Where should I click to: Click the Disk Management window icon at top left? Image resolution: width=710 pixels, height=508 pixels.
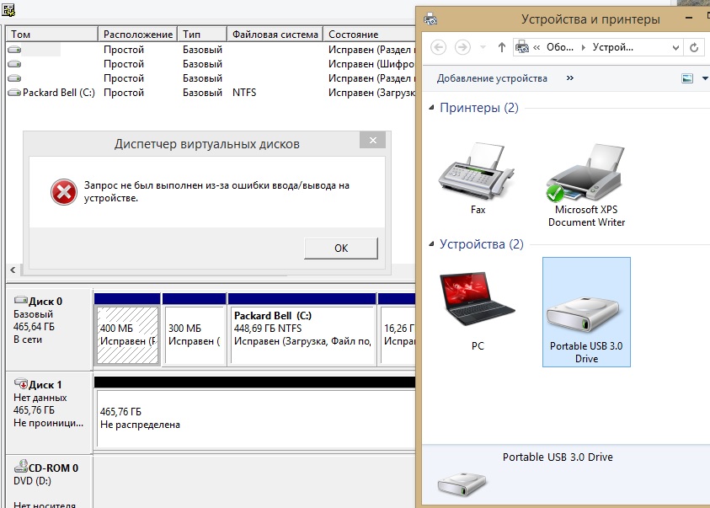[x=8, y=10]
